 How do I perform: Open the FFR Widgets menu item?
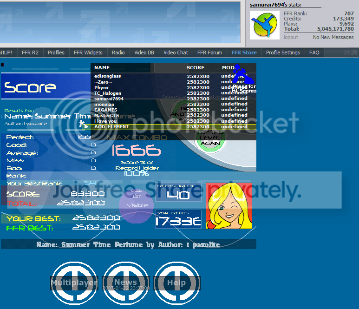pyautogui.click(x=88, y=53)
